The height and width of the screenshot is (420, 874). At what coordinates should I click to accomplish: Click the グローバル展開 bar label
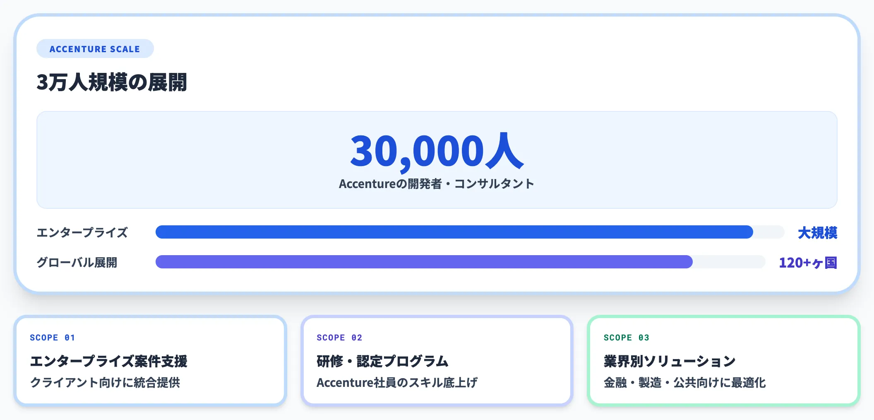77,262
